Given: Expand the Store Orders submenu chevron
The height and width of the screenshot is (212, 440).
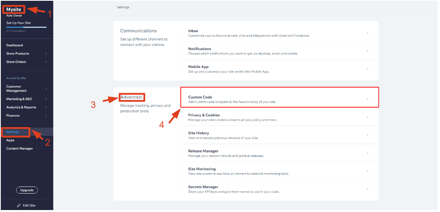Looking at the screenshot, I should pyautogui.click(x=46, y=62).
